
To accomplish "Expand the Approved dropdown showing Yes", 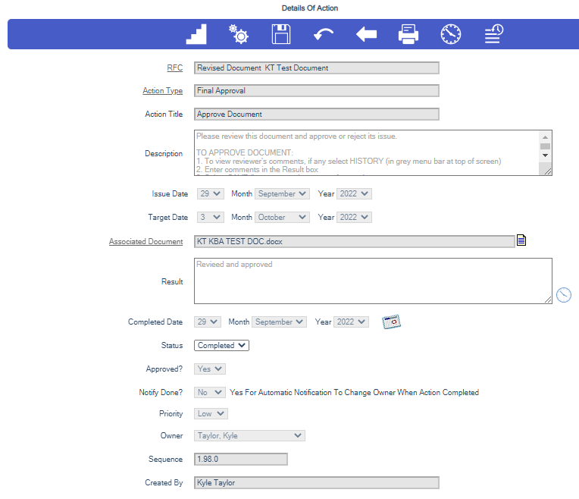I will [210, 369].
